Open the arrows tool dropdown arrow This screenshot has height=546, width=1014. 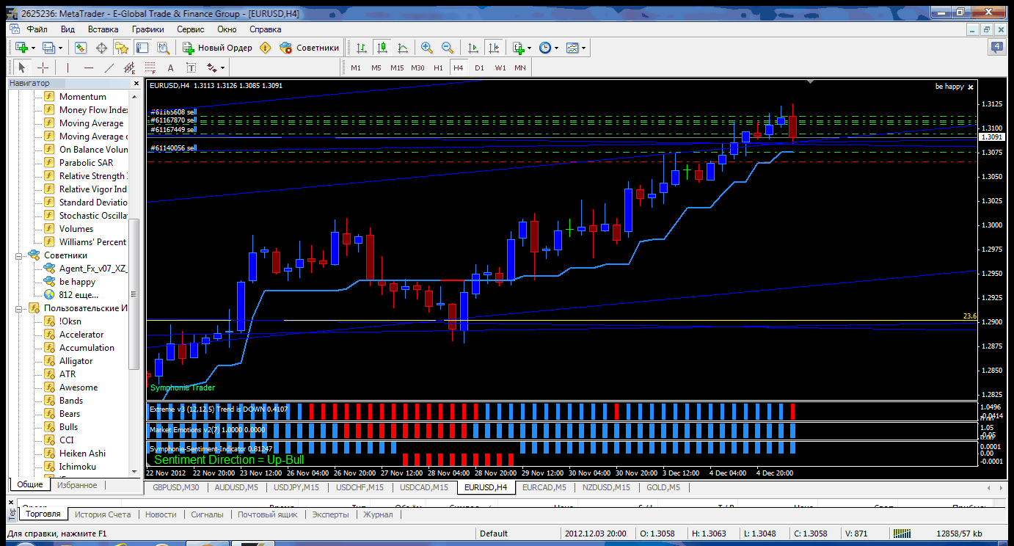(x=223, y=68)
